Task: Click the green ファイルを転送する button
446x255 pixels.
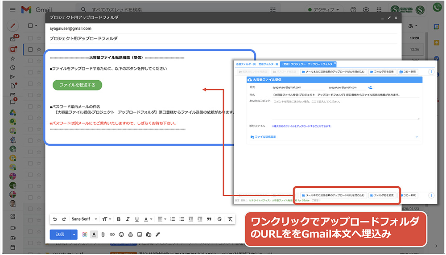Action: pyautogui.click(x=77, y=85)
